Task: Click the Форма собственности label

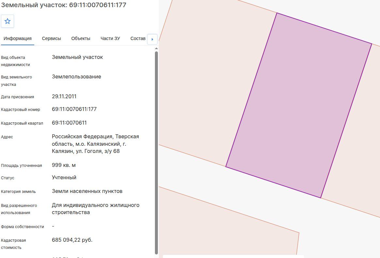Action: pos(23,226)
